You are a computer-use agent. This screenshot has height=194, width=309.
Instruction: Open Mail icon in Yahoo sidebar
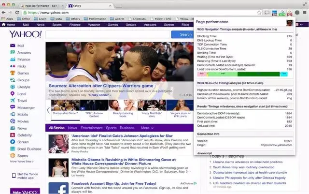13,45
